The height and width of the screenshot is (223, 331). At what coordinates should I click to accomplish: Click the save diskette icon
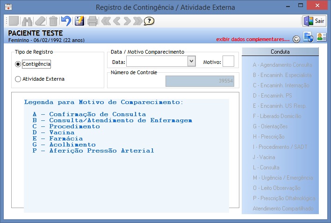(79, 21)
